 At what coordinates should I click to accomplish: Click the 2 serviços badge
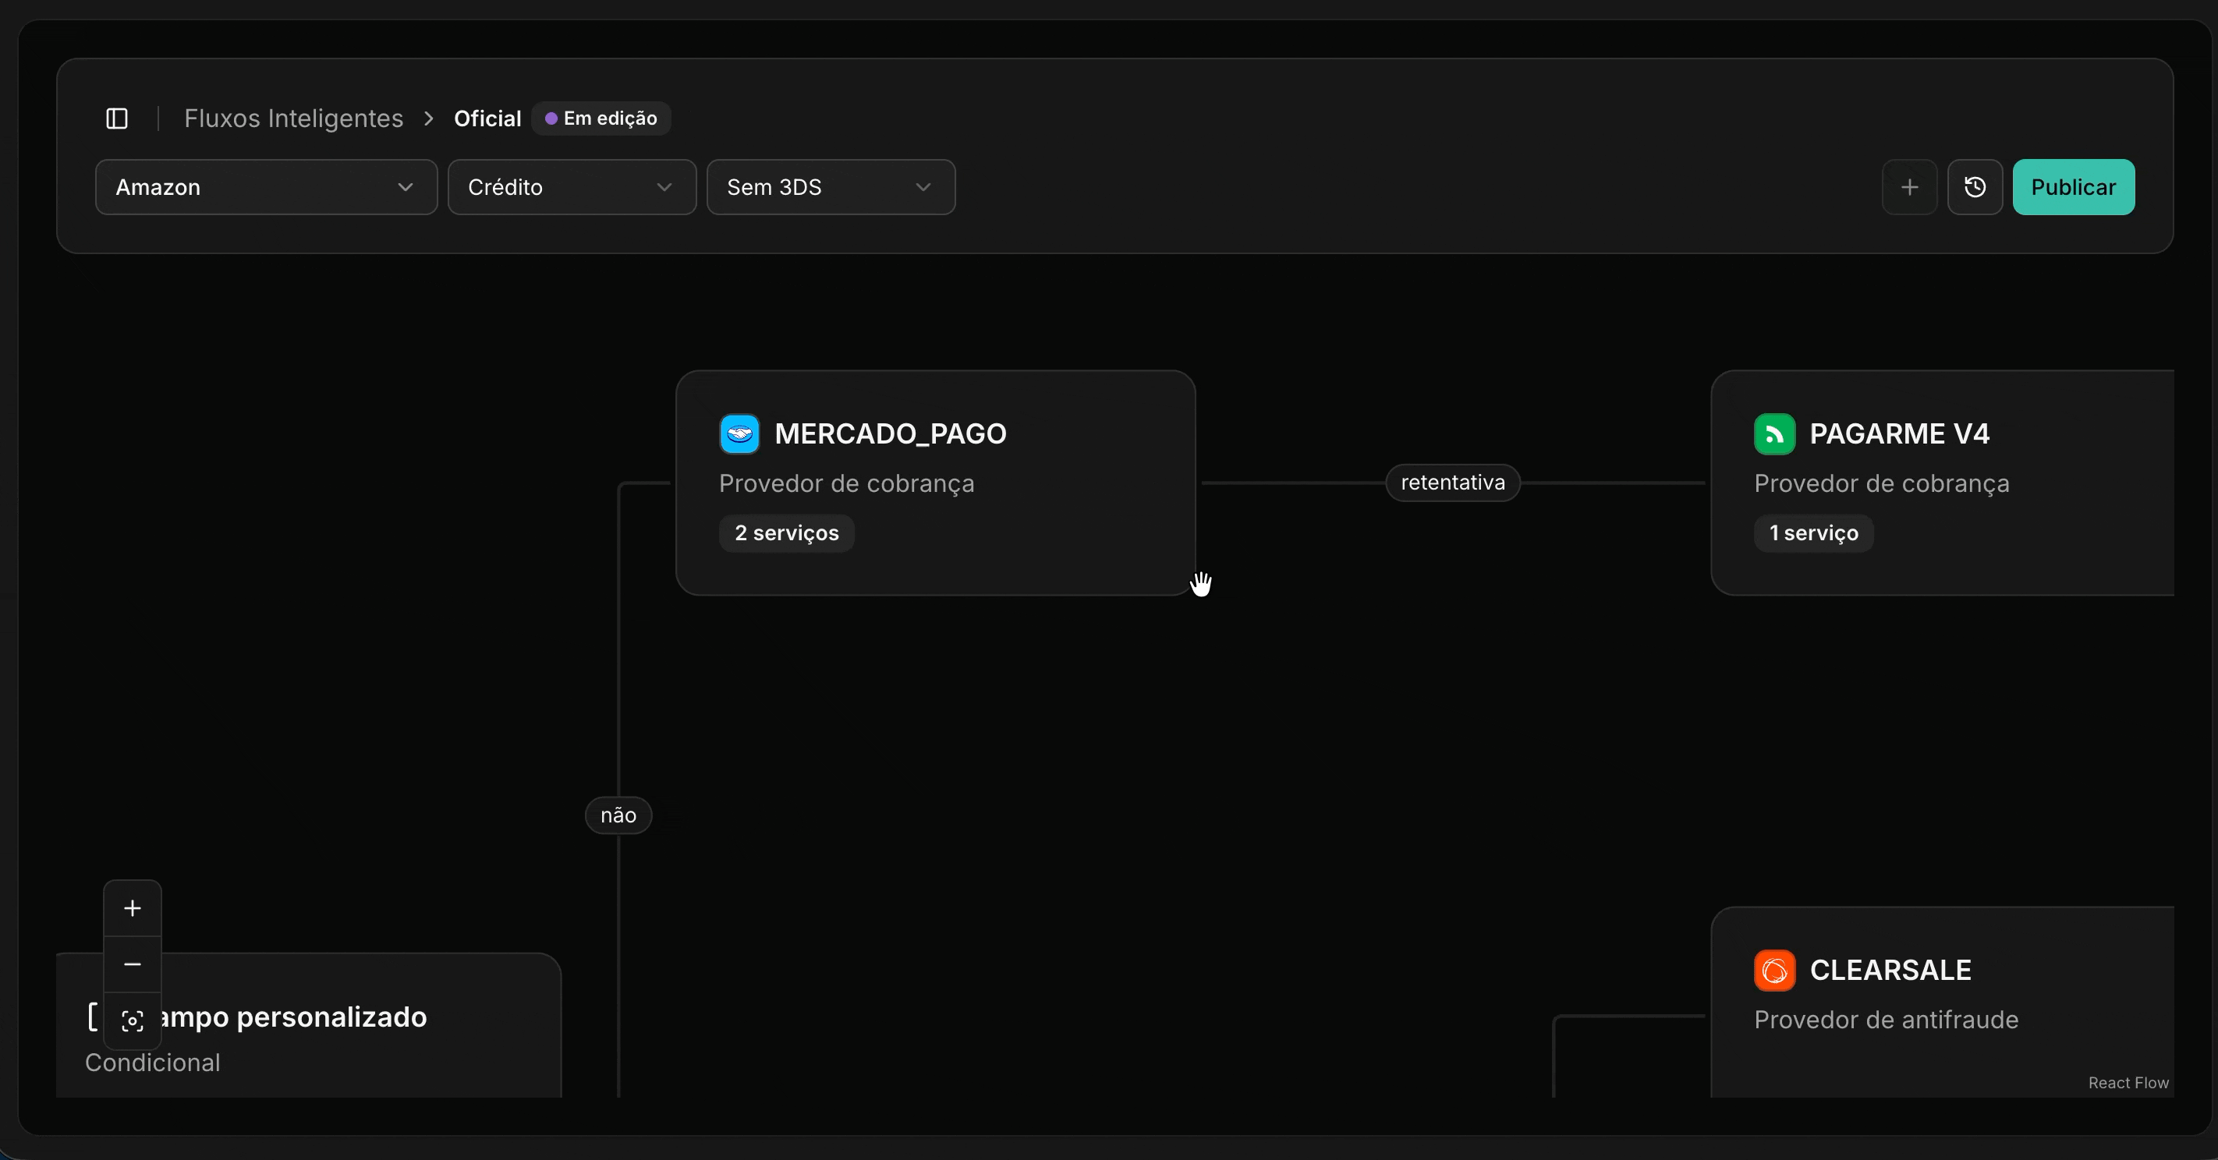point(787,533)
